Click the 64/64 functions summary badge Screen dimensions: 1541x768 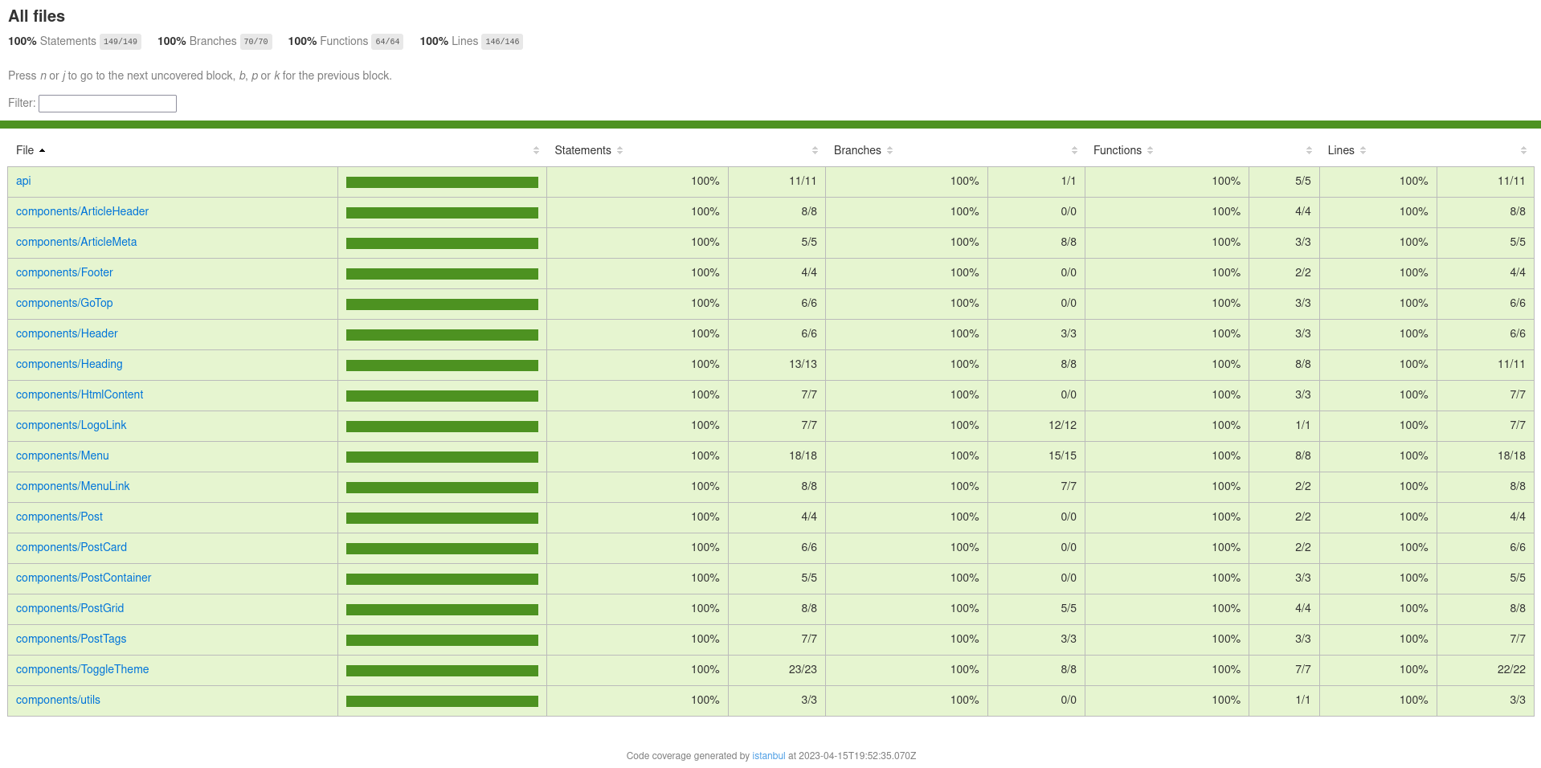click(x=387, y=42)
